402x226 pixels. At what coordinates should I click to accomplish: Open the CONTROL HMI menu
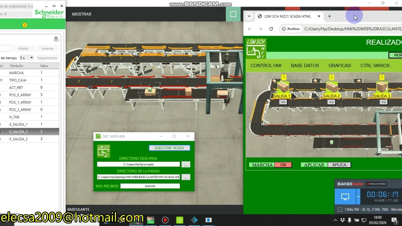point(266,66)
